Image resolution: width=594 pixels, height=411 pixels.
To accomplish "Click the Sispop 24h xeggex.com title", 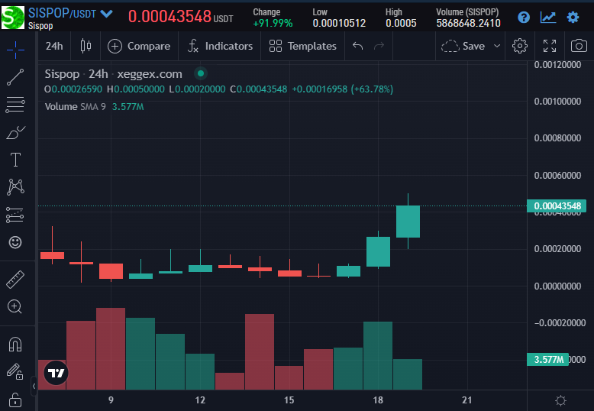I will 114,74.
